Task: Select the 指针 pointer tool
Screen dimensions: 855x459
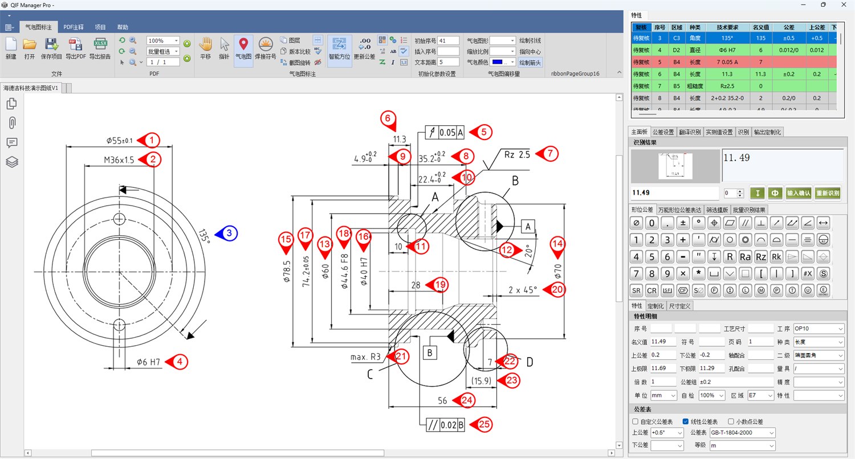Action: click(x=224, y=48)
